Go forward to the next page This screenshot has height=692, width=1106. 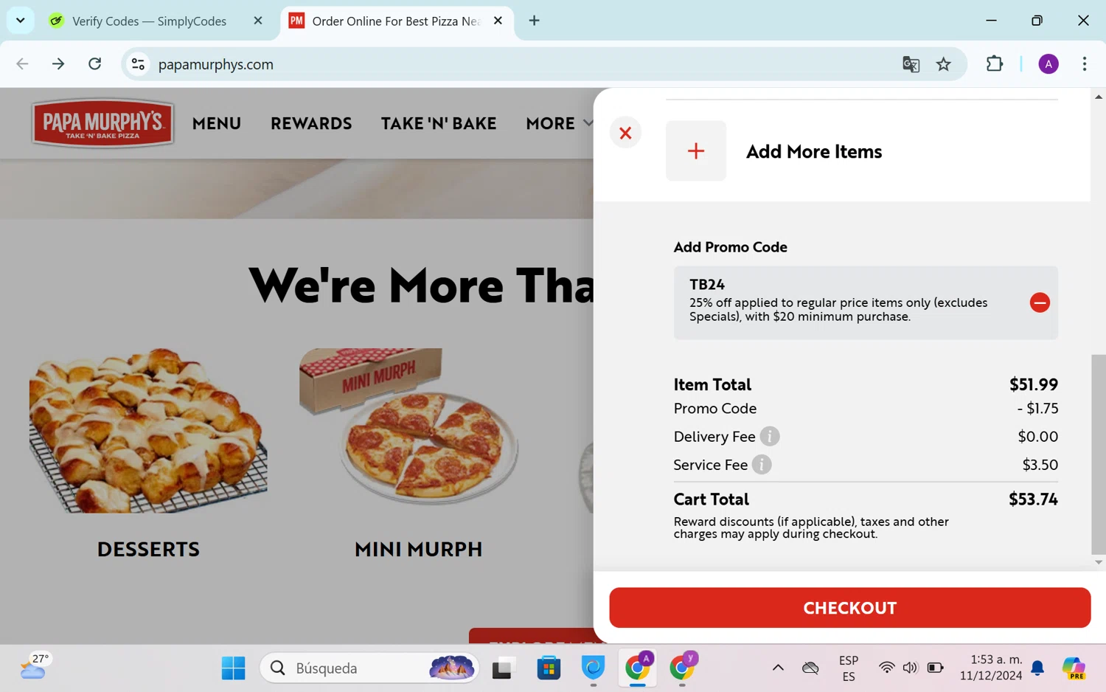[58, 64]
